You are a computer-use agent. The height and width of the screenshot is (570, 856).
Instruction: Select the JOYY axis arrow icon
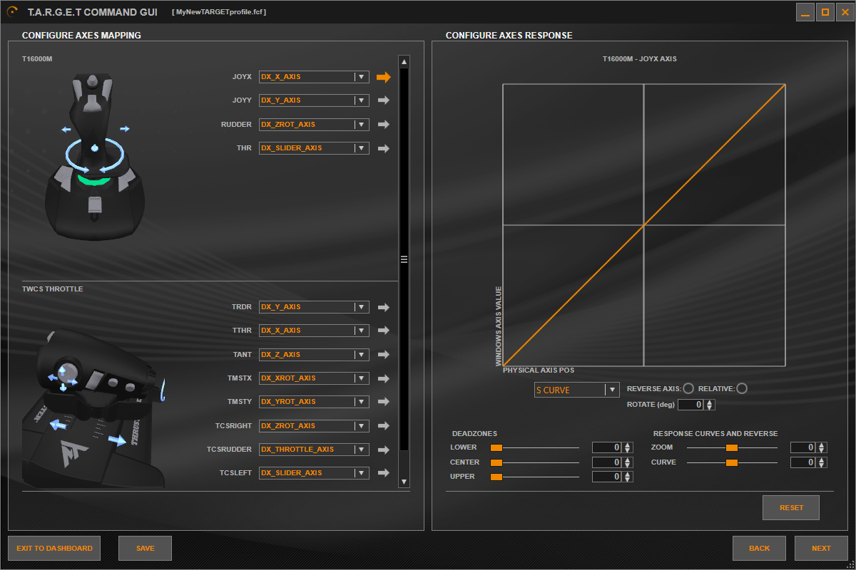click(x=384, y=100)
